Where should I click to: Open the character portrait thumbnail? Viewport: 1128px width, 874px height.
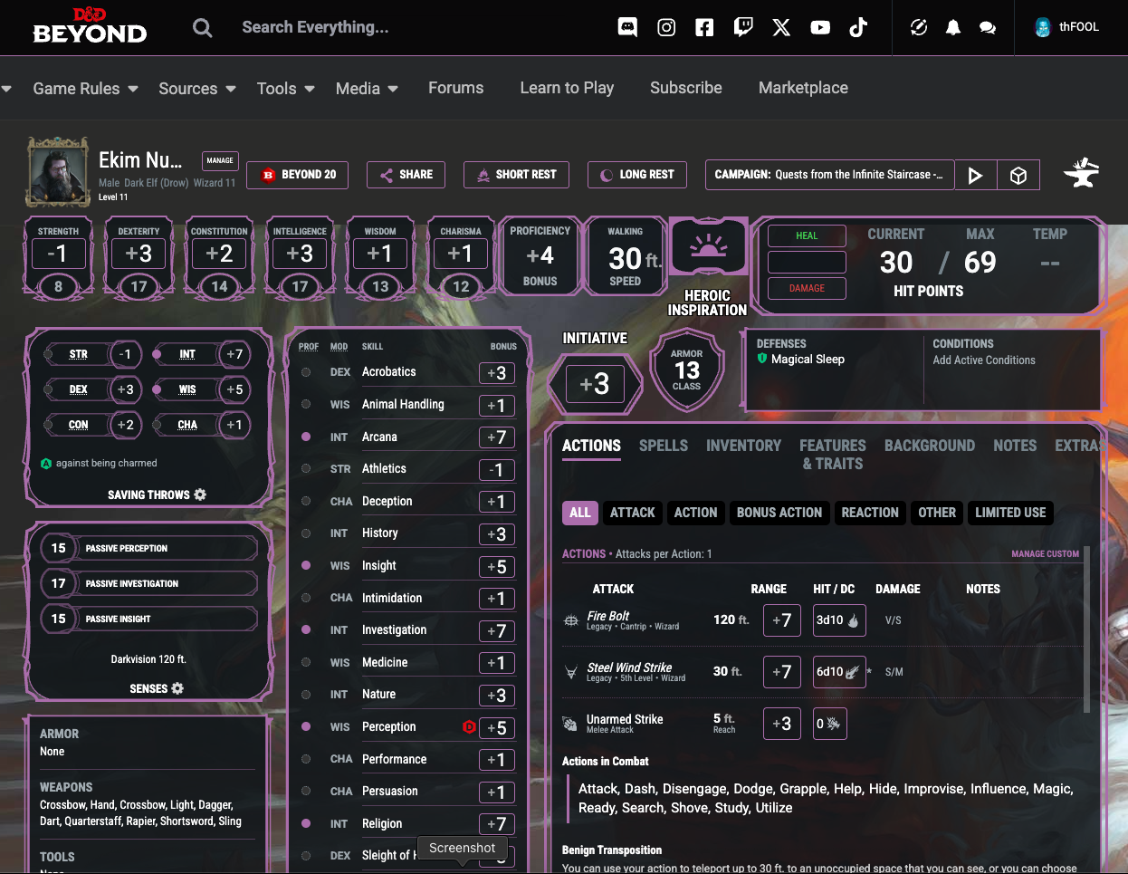tap(59, 171)
